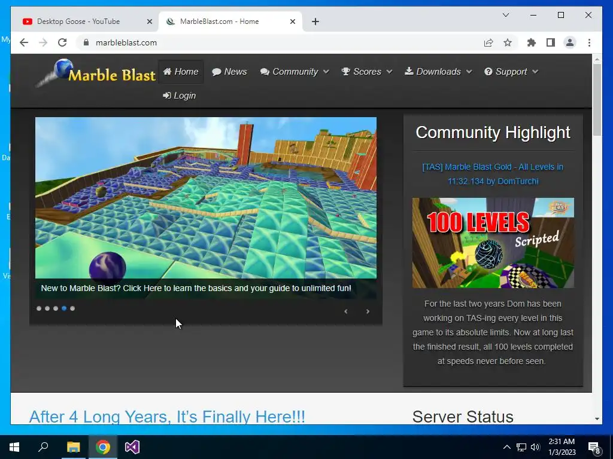Go to previous carousel slide

point(345,311)
